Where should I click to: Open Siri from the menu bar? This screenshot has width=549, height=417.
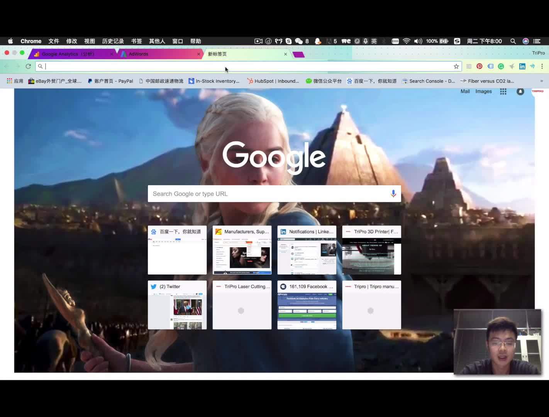tap(525, 41)
